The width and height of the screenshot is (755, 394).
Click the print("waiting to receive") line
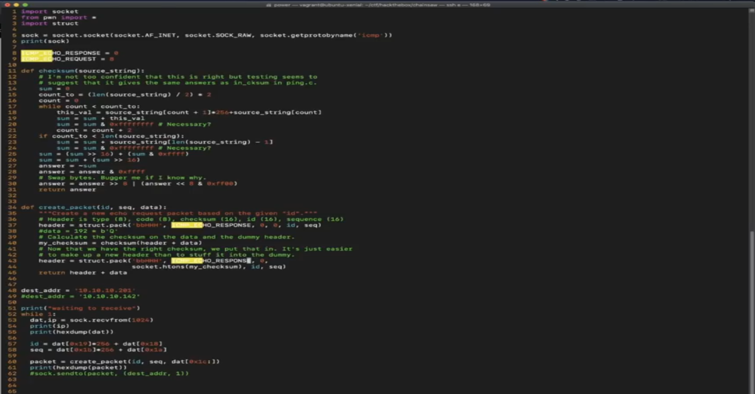click(x=81, y=308)
